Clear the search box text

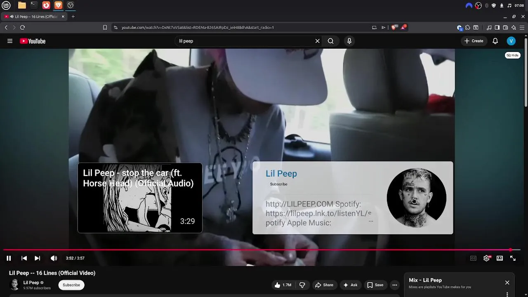pyautogui.click(x=317, y=41)
